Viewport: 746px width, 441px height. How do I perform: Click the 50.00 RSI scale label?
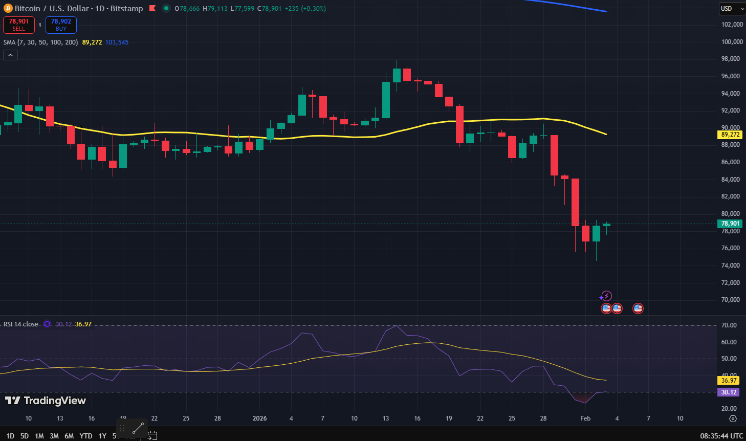click(x=729, y=359)
